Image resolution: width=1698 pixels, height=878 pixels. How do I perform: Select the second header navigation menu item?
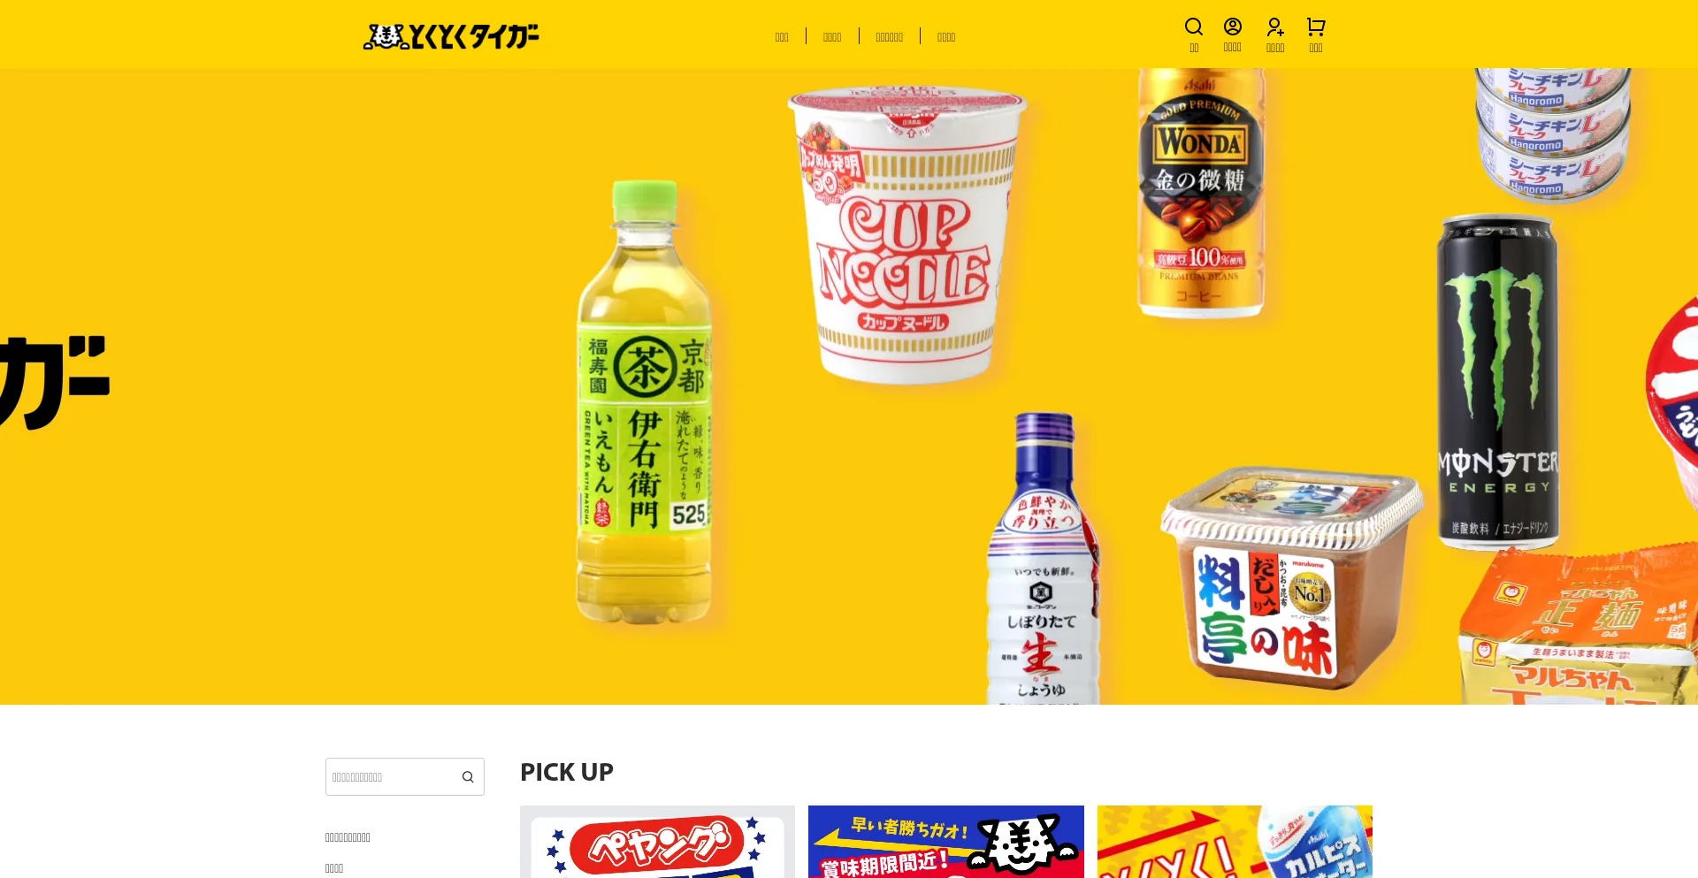[x=832, y=37]
